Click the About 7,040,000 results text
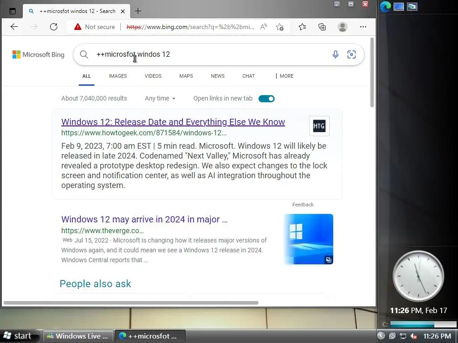The width and height of the screenshot is (458, 343). [x=94, y=98]
